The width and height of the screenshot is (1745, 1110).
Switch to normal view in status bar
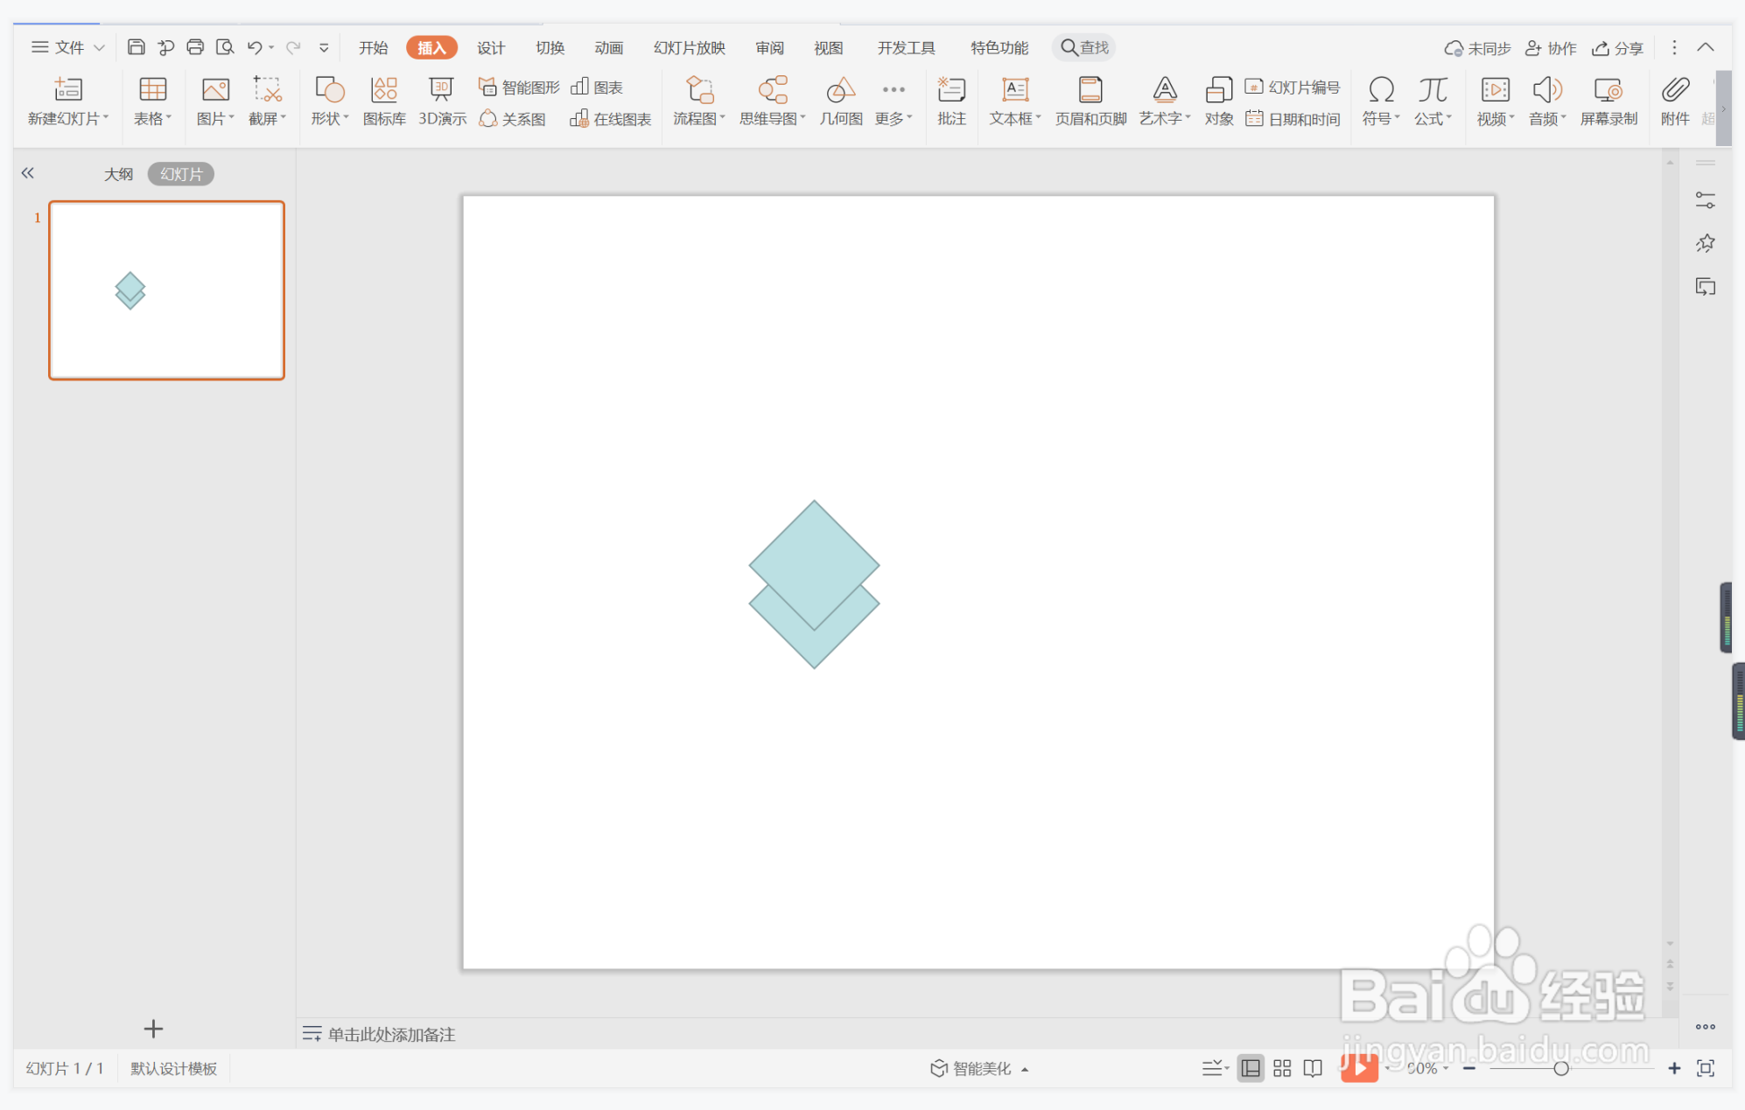1251,1068
